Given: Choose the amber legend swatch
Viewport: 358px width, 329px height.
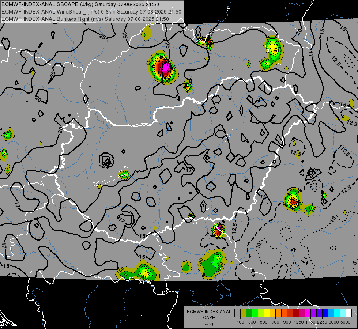Looking at the screenshot, I should pos(272,313).
